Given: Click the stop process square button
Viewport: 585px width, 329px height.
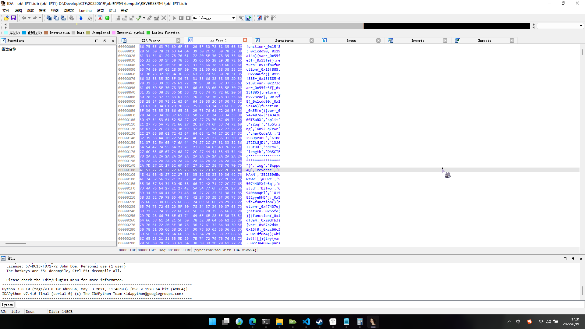Looking at the screenshot, I should [188, 18].
